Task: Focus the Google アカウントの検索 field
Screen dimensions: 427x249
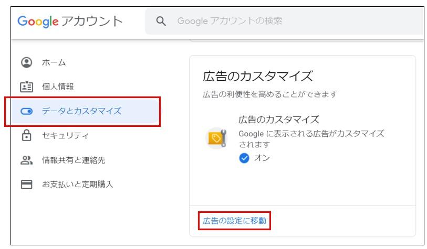Action: (284, 21)
